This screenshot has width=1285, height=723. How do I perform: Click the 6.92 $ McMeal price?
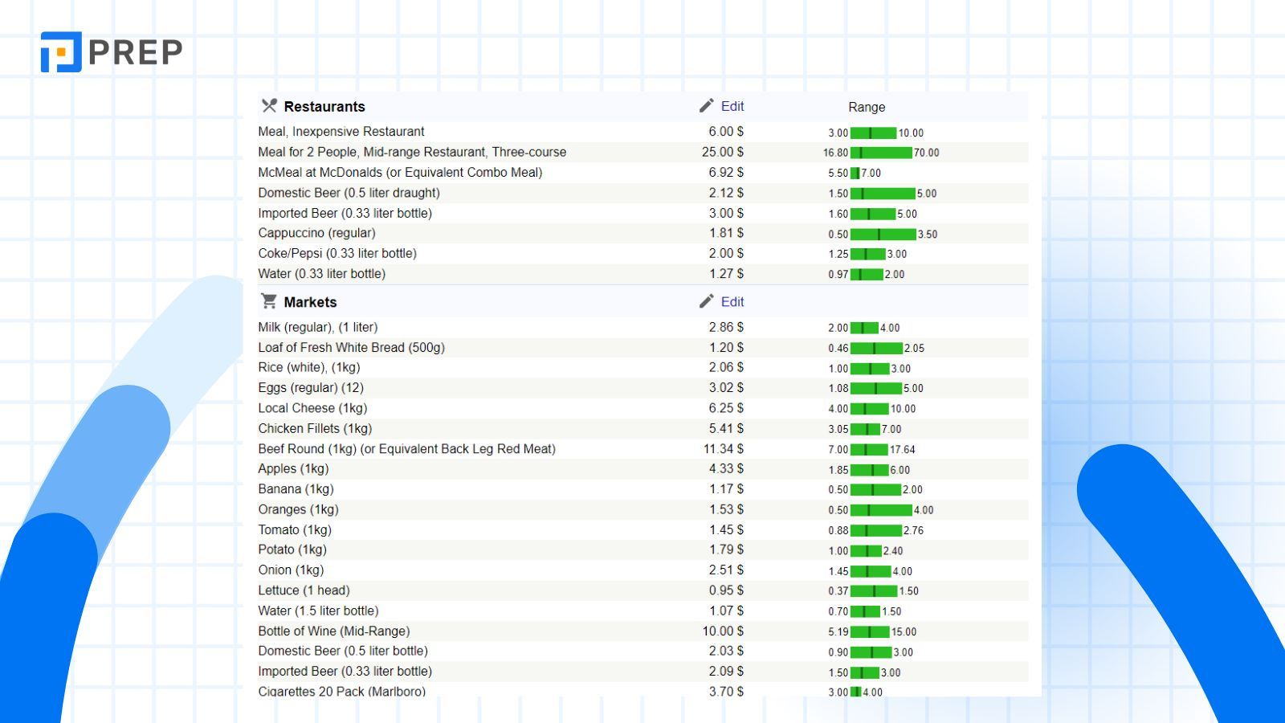click(726, 172)
